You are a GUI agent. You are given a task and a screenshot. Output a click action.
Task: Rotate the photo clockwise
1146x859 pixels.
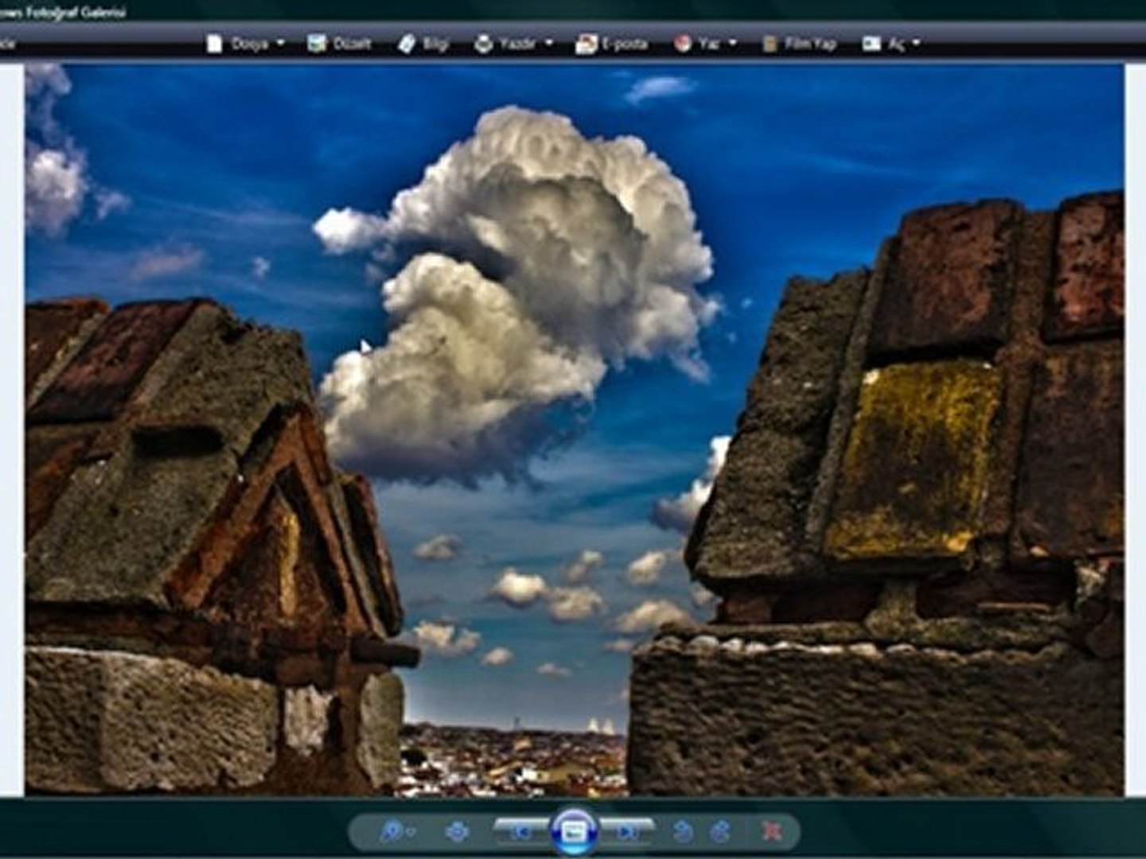click(x=721, y=832)
